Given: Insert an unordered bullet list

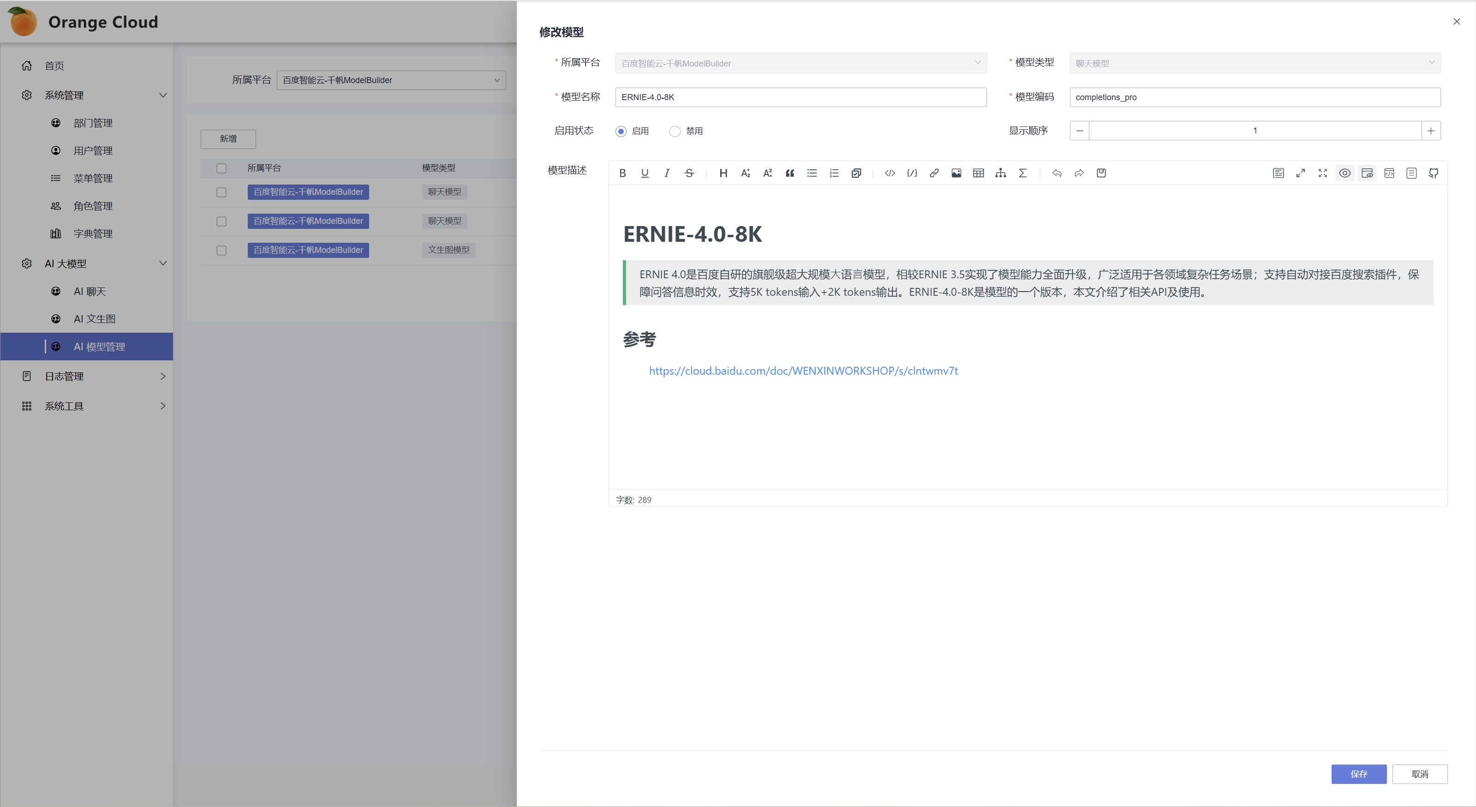Looking at the screenshot, I should [x=812, y=173].
